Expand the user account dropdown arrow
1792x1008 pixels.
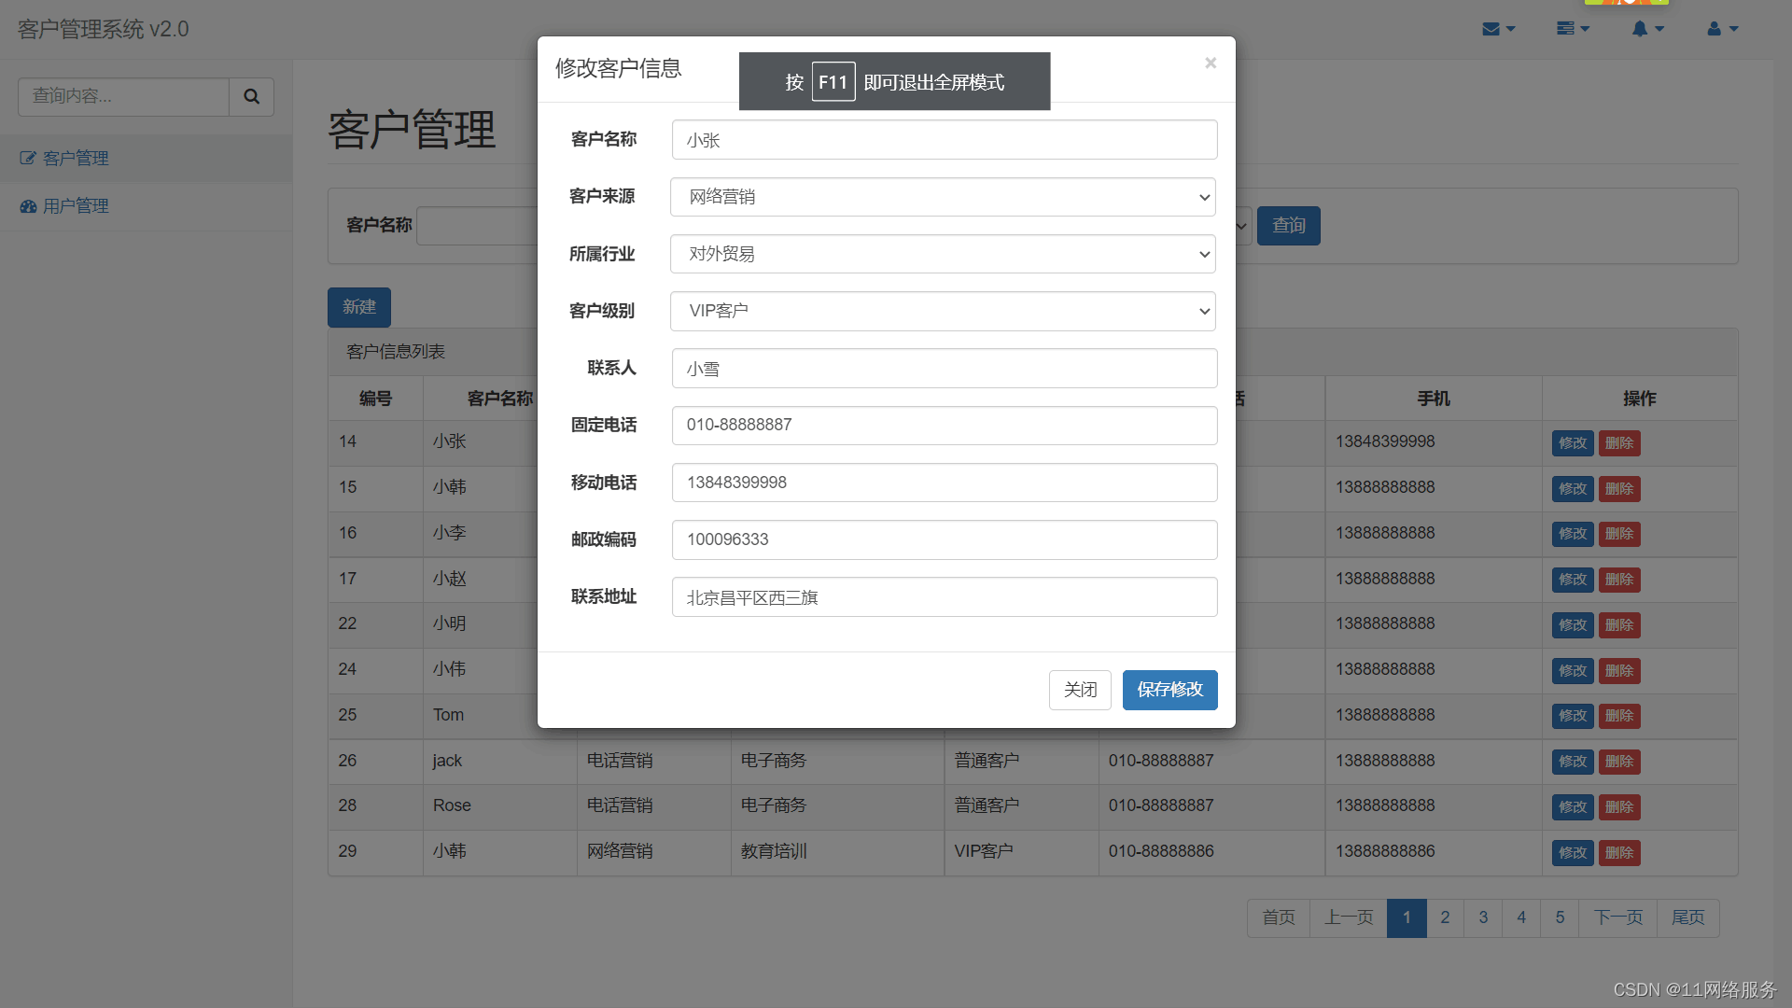[1732, 29]
